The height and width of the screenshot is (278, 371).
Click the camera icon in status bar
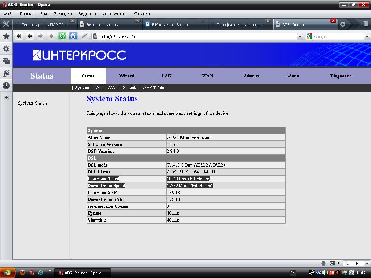333,263
